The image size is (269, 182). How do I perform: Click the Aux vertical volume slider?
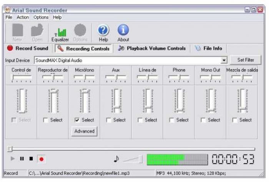(x=116, y=101)
